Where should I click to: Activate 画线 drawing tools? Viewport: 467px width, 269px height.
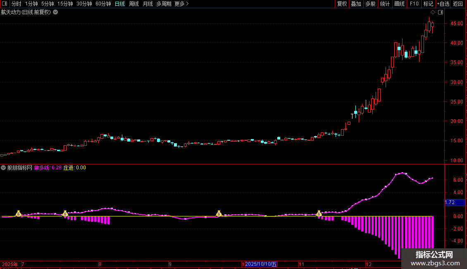coord(399,4)
